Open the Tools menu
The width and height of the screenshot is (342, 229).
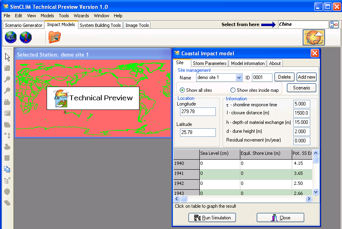[x=63, y=16]
